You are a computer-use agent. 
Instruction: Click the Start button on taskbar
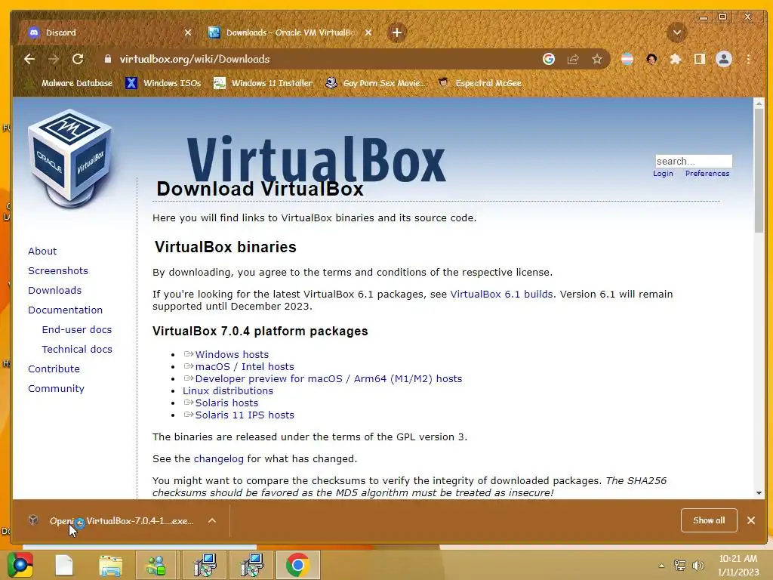20,565
